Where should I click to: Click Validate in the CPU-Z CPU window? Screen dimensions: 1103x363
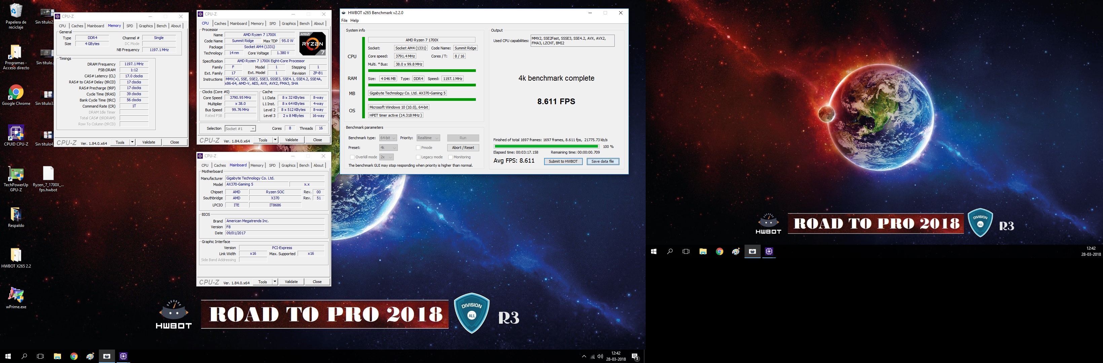(x=292, y=140)
